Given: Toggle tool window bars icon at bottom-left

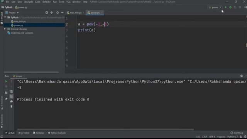Looking at the screenshot, I should point(2,137).
